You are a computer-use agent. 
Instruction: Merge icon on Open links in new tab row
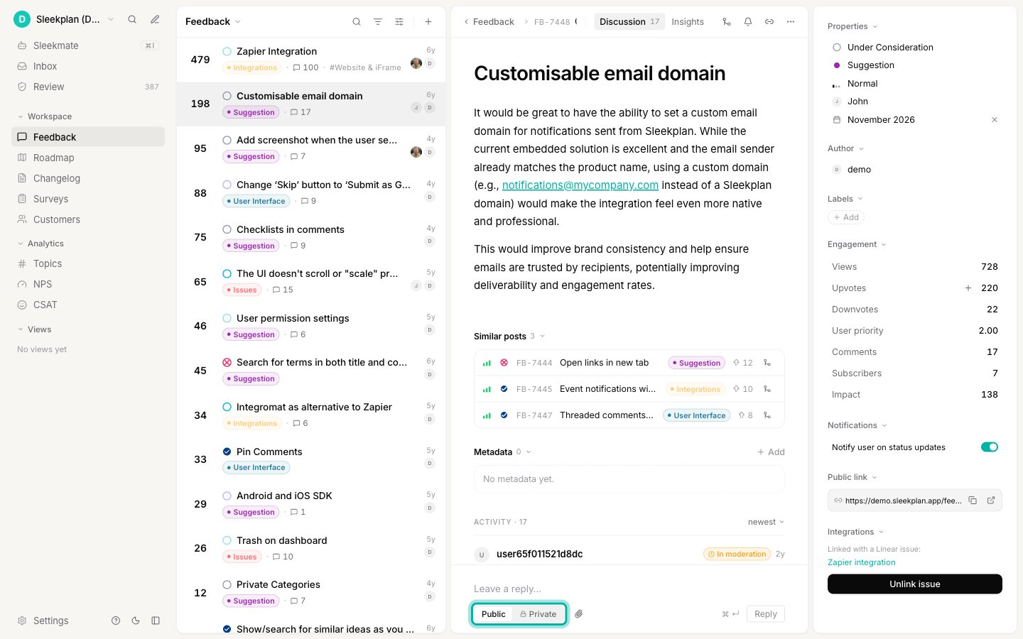[767, 363]
